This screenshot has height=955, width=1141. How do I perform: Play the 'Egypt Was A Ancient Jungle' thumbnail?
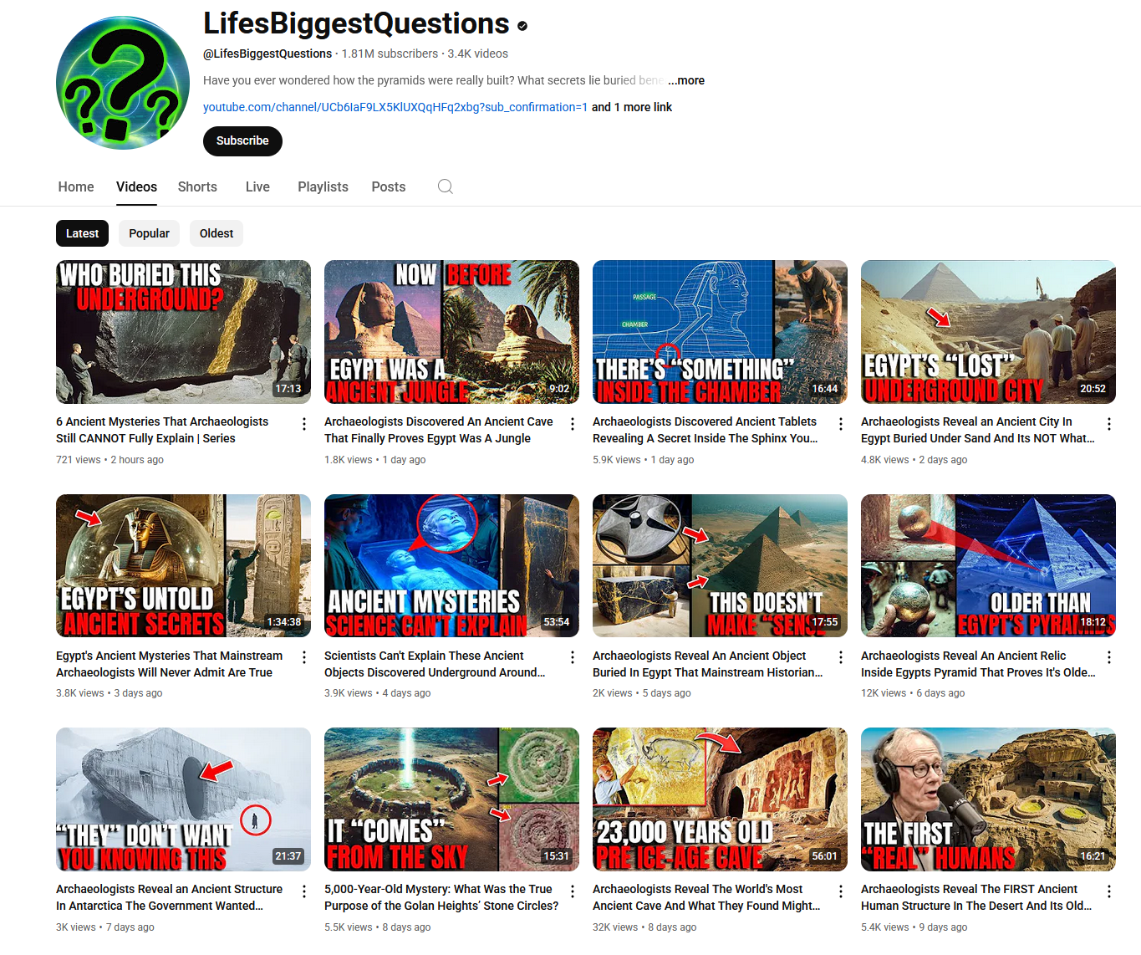[451, 332]
